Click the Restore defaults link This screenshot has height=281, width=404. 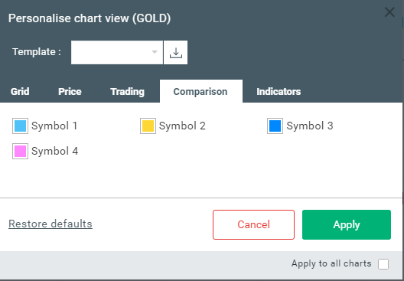(50, 224)
